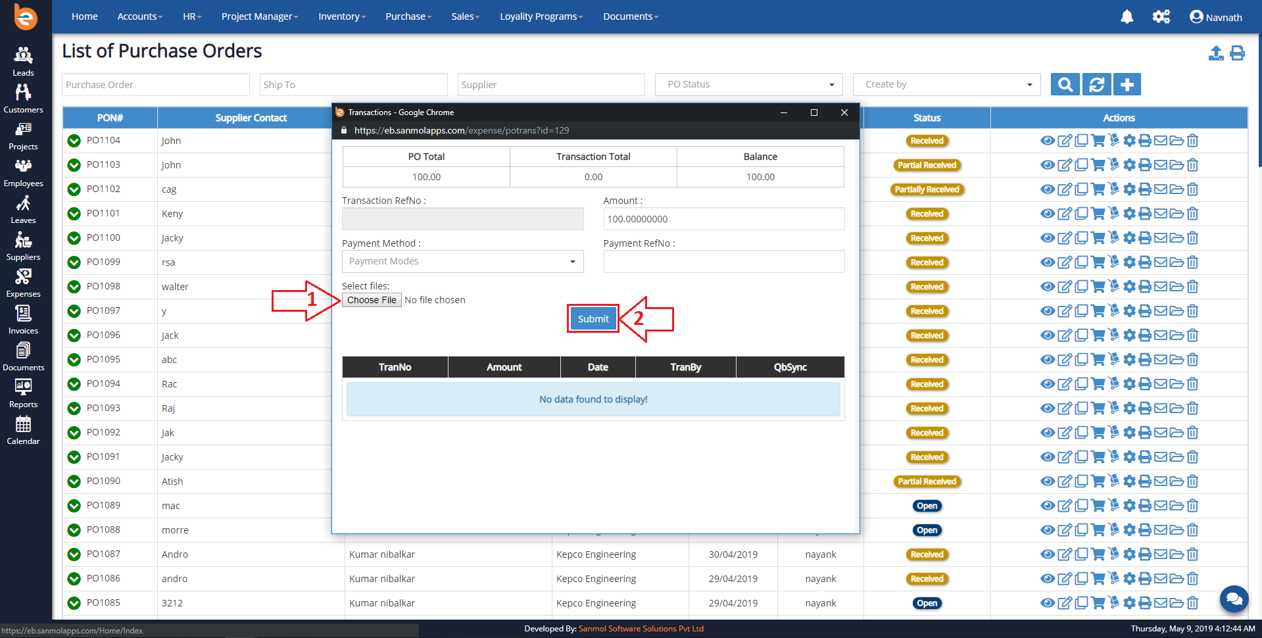Delete PO1096 with its trash icon

tap(1193, 335)
